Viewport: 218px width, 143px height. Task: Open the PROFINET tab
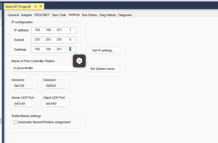point(42,15)
